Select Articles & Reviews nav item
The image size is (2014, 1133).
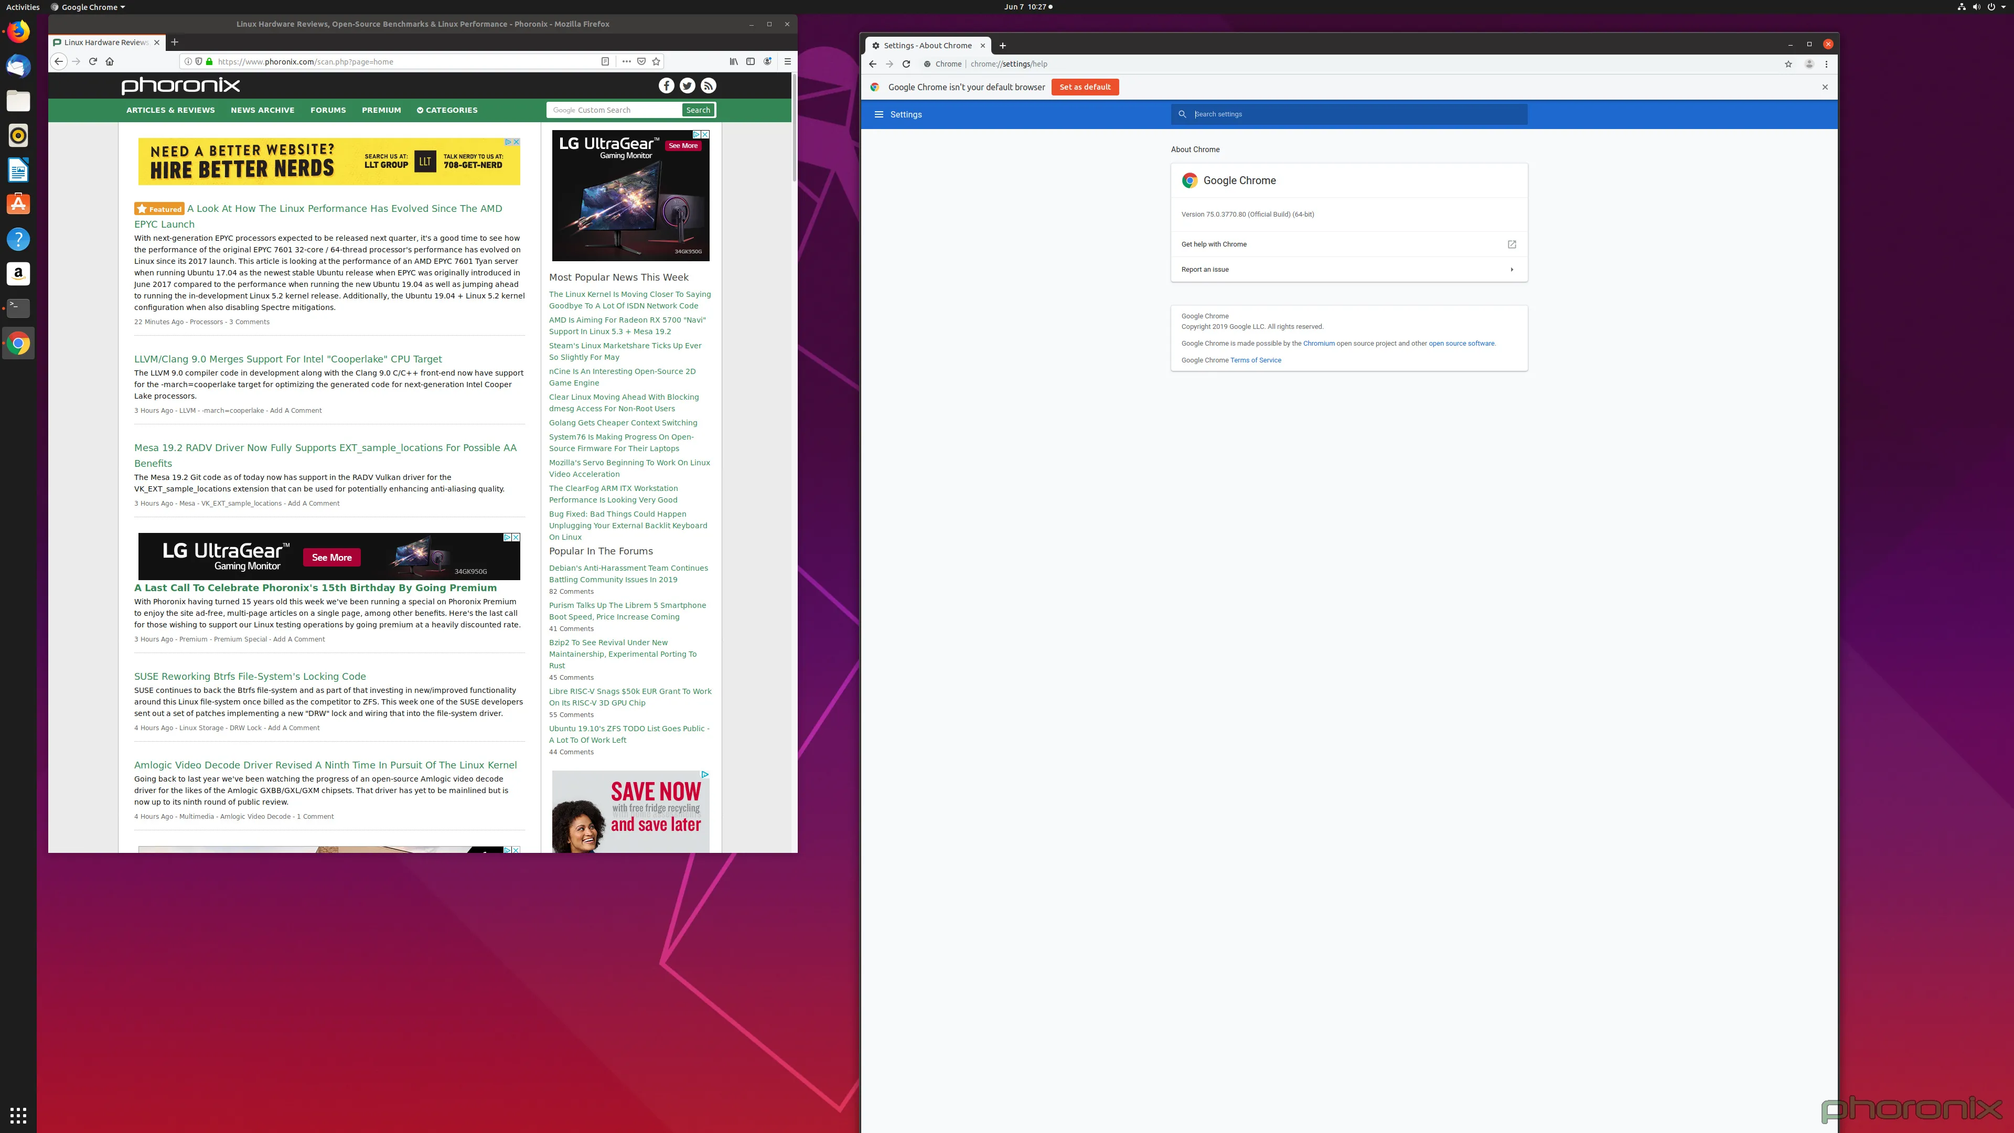point(170,110)
